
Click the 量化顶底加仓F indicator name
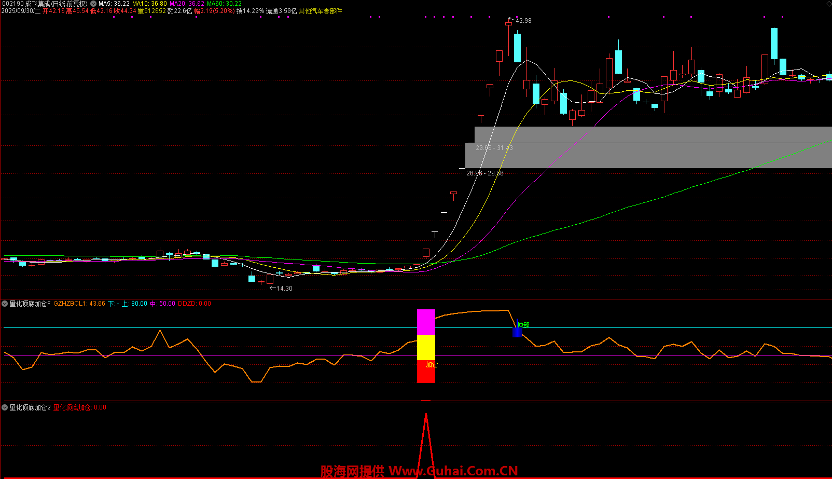click(x=30, y=304)
